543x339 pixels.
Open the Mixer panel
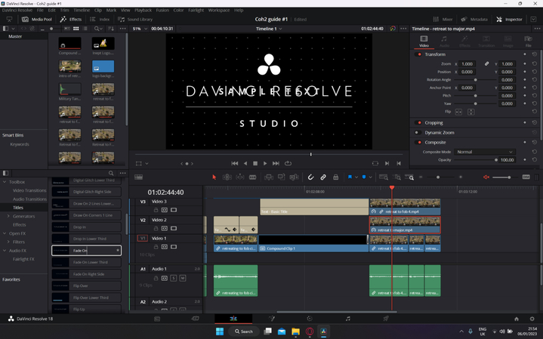[443, 20]
